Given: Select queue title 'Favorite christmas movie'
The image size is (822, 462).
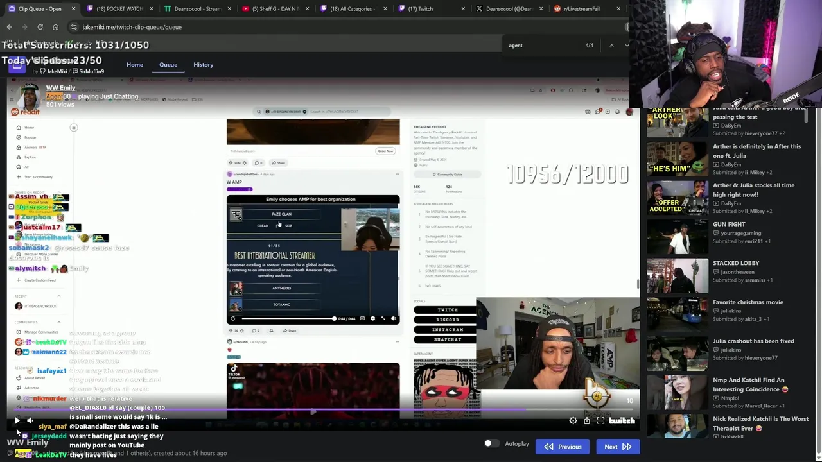Looking at the screenshot, I should [748, 302].
